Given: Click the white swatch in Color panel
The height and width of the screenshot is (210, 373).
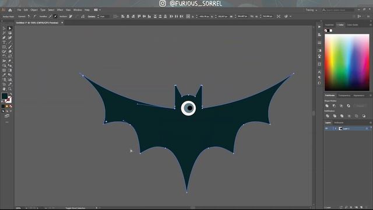Looking at the screenshot, I should (x=331, y=31).
